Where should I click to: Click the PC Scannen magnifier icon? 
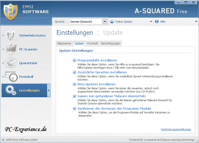[x=11, y=49]
